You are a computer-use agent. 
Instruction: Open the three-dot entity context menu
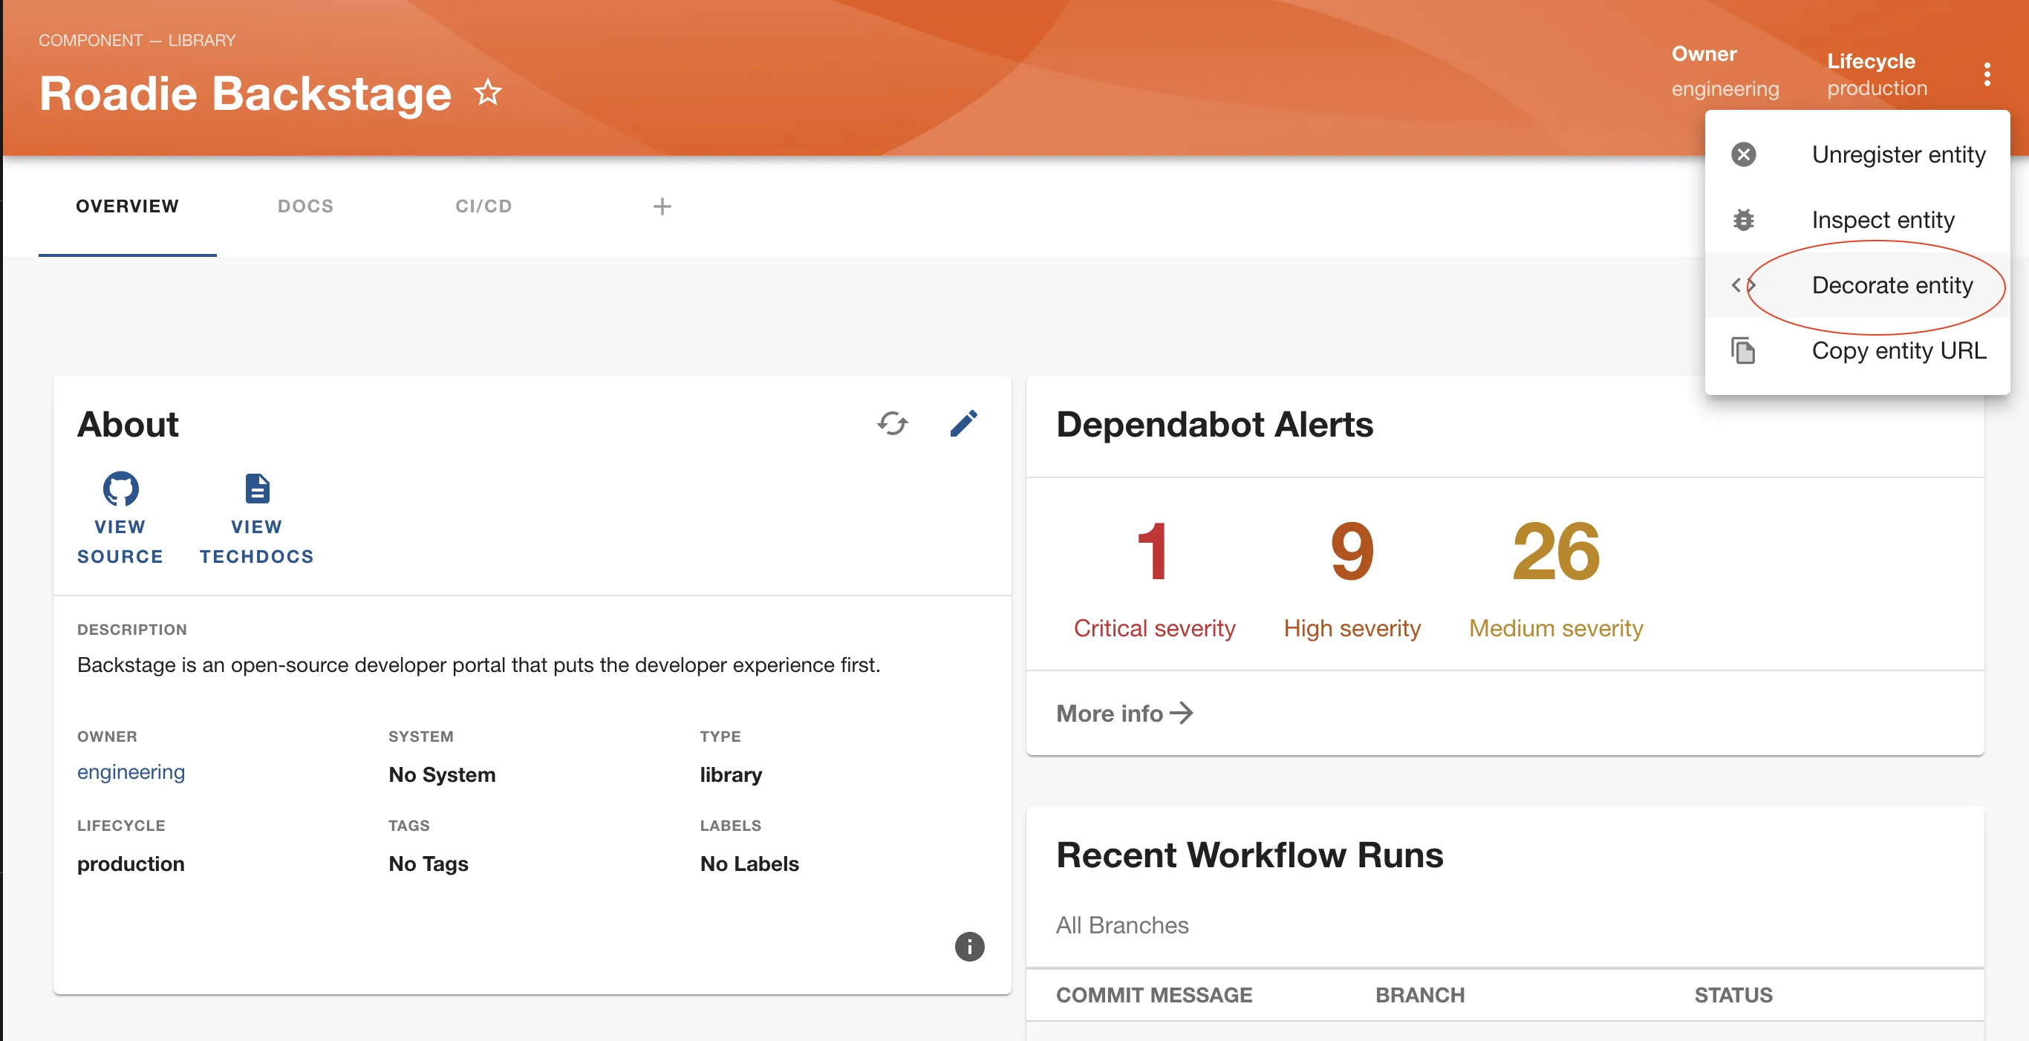pos(1987,74)
